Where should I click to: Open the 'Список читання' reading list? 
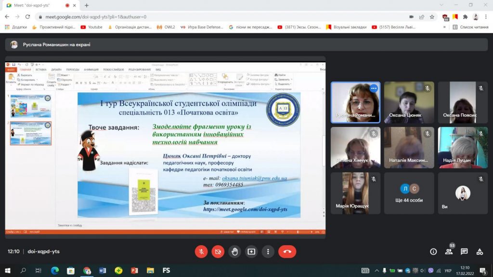(x=470, y=27)
